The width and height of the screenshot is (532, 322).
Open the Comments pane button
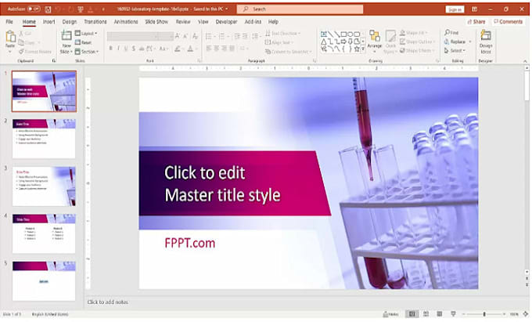pyautogui.click(x=509, y=22)
